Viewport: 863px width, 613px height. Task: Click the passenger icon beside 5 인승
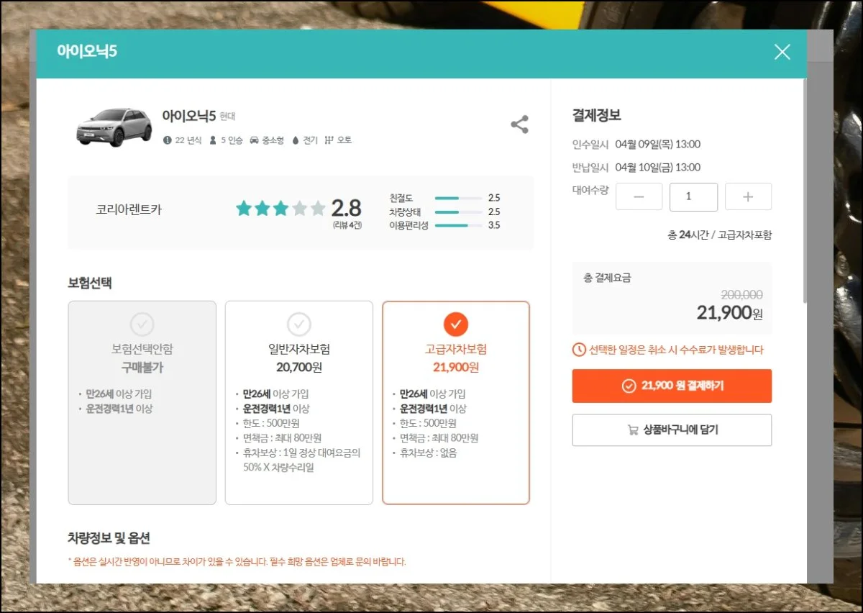[x=212, y=140]
